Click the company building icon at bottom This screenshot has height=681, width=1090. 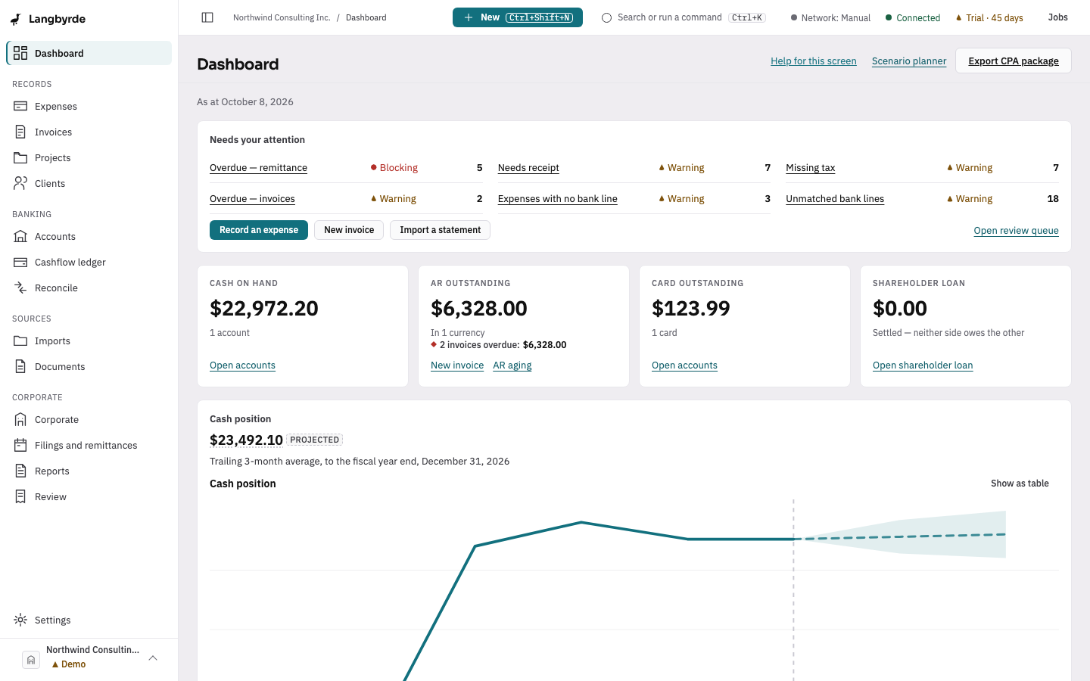pos(31,660)
